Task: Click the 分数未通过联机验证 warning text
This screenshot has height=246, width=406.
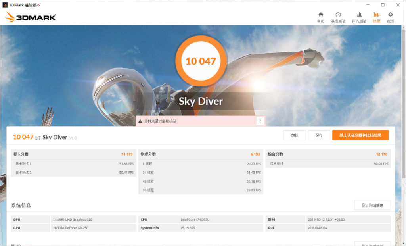Action: click(160, 121)
